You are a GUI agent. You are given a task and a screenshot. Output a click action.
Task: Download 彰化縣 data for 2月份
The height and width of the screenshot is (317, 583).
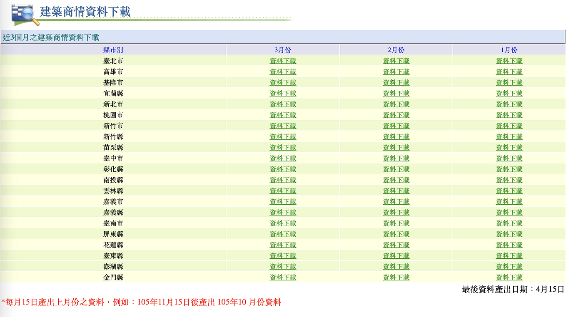(x=396, y=169)
